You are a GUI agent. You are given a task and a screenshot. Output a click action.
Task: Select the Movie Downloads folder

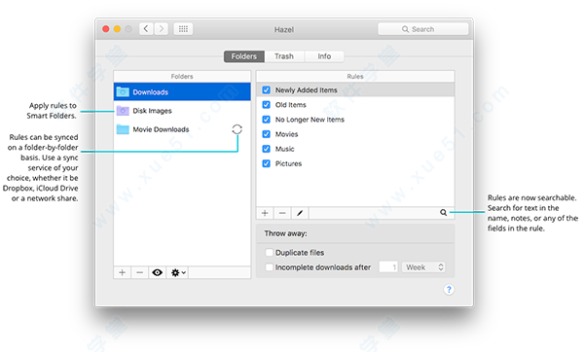182,129
